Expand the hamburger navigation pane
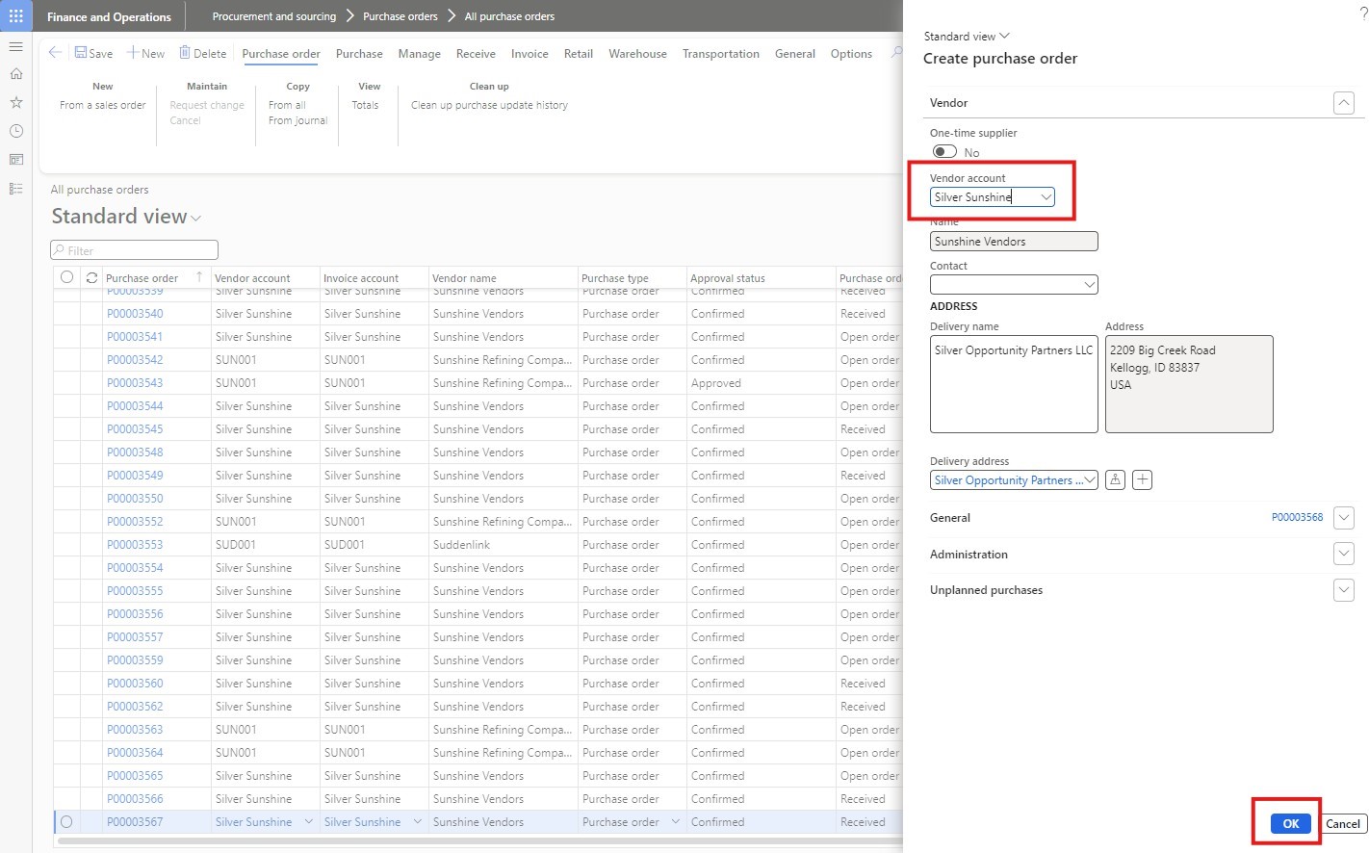1369x853 pixels. (16, 46)
